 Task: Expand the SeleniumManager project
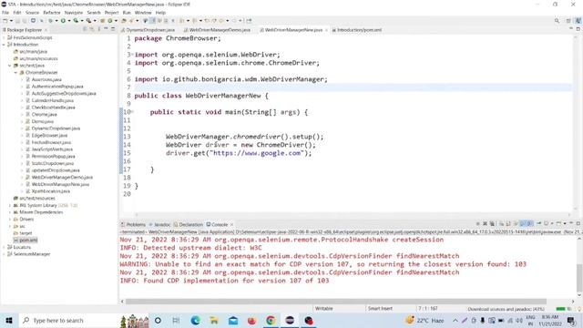(4, 254)
